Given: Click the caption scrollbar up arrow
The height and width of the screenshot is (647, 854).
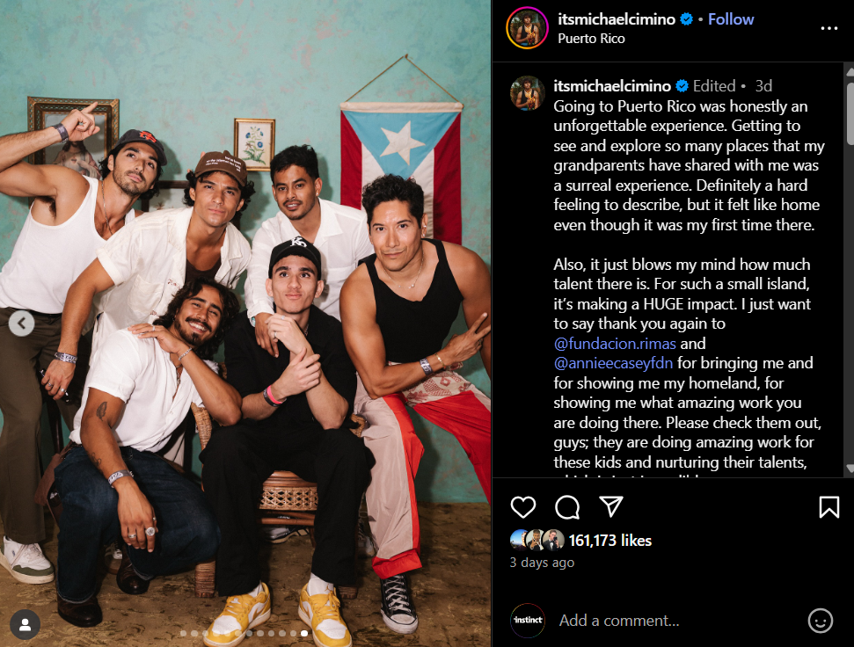Looking at the screenshot, I should 849,72.
